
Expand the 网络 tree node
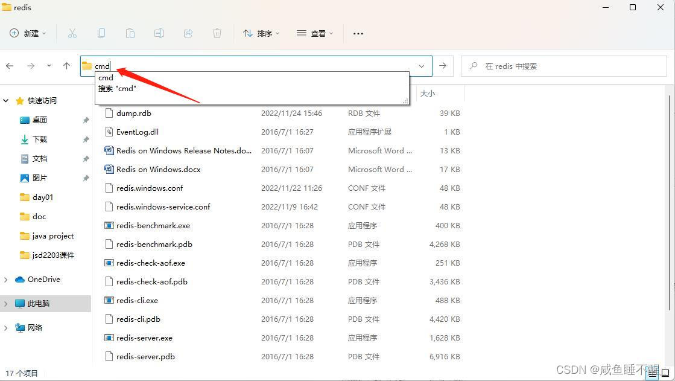[5, 327]
